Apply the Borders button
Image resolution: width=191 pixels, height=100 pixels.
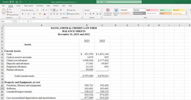34,14
